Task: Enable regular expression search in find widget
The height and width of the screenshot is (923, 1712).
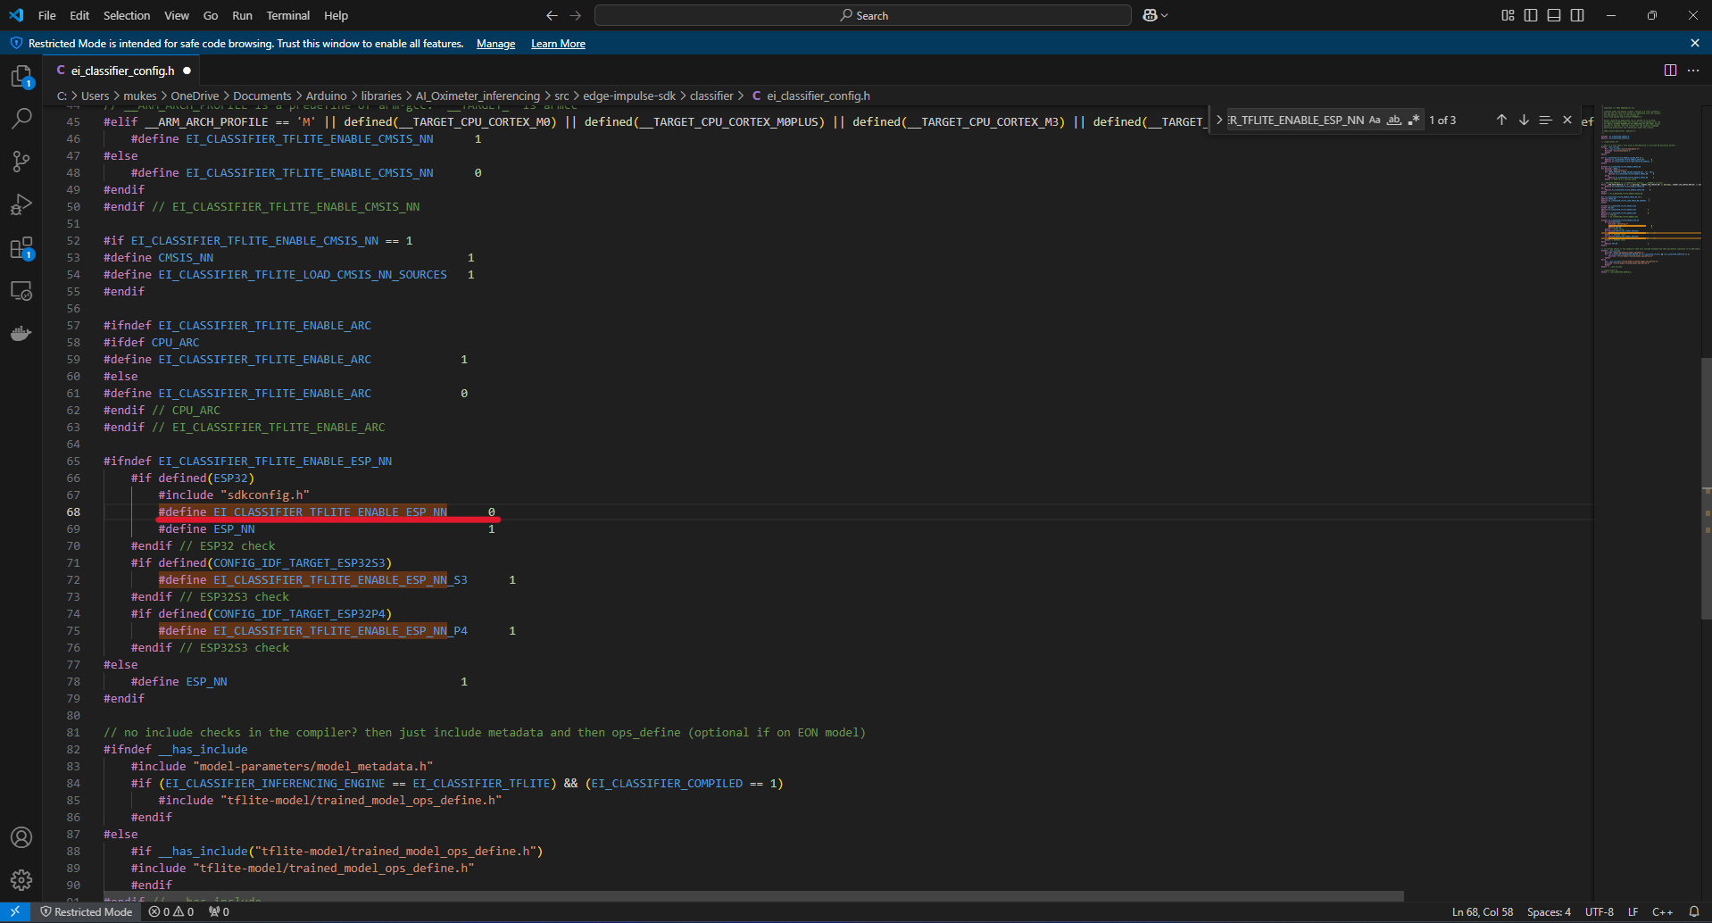Action: pyautogui.click(x=1413, y=120)
